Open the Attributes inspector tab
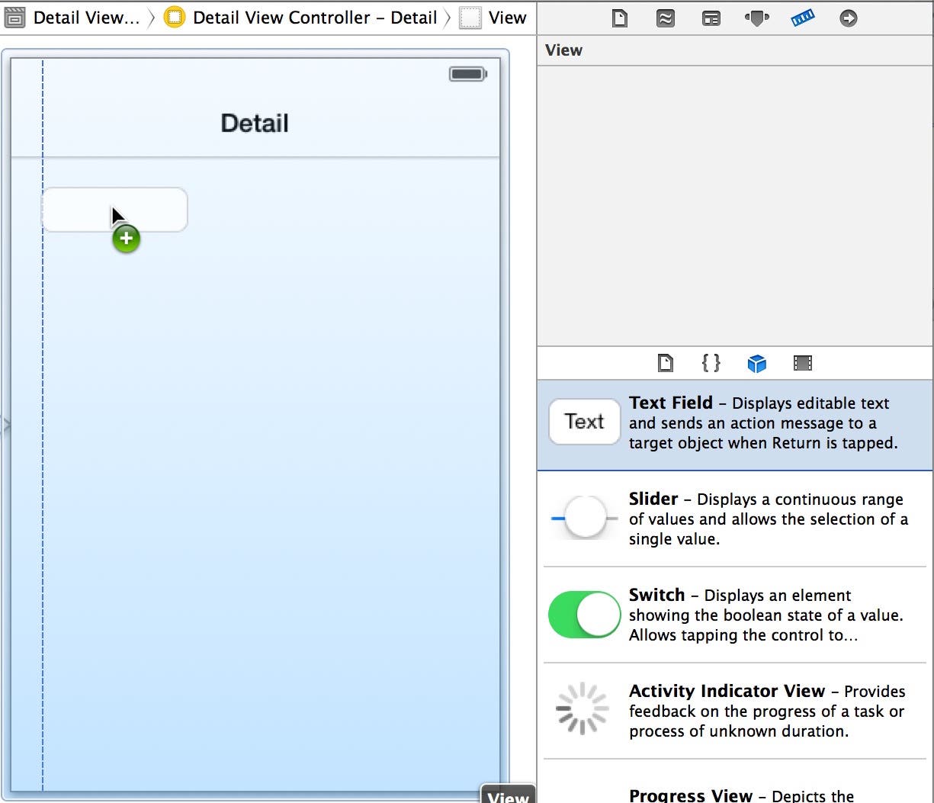Viewport: 934px width, 803px height. [756, 18]
